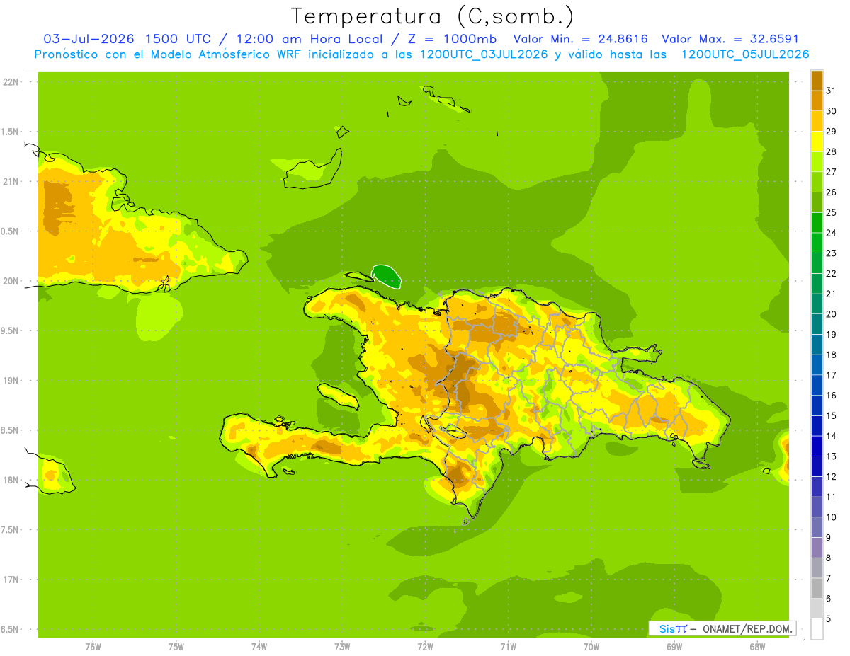Click "Valor Max. = 32.6591" readout
The image size is (850, 656).
pos(730,39)
